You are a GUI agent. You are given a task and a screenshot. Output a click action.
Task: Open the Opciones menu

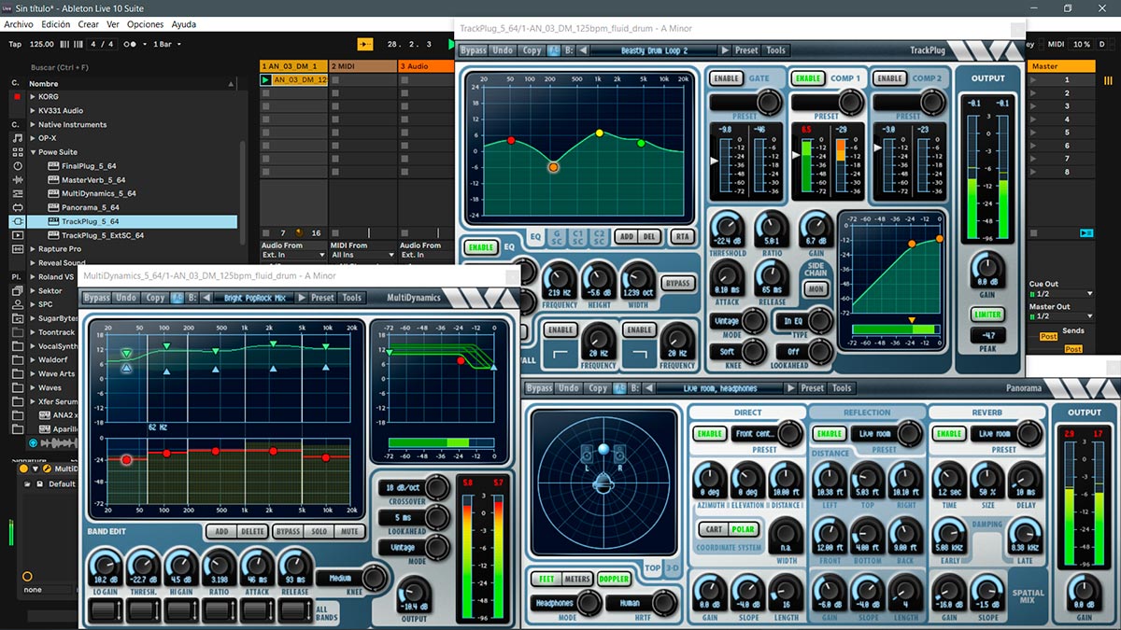point(145,24)
